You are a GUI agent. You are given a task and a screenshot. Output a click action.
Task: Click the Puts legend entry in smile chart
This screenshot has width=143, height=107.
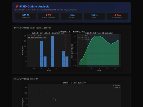(x=117, y=87)
